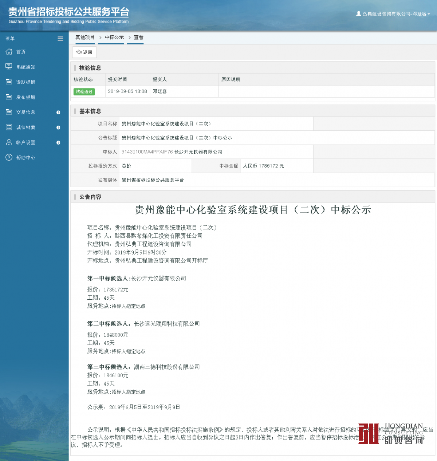Click submit time 2019-09-05 13:08 cell
437x461 pixels.
(127, 91)
